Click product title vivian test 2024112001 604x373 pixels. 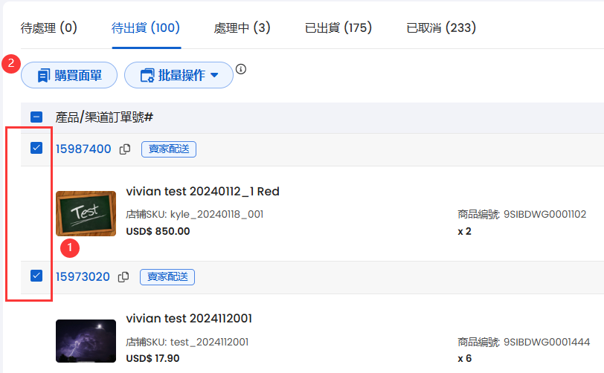189,319
